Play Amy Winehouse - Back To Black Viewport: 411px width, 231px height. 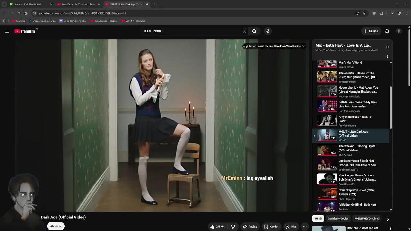coord(351,121)
